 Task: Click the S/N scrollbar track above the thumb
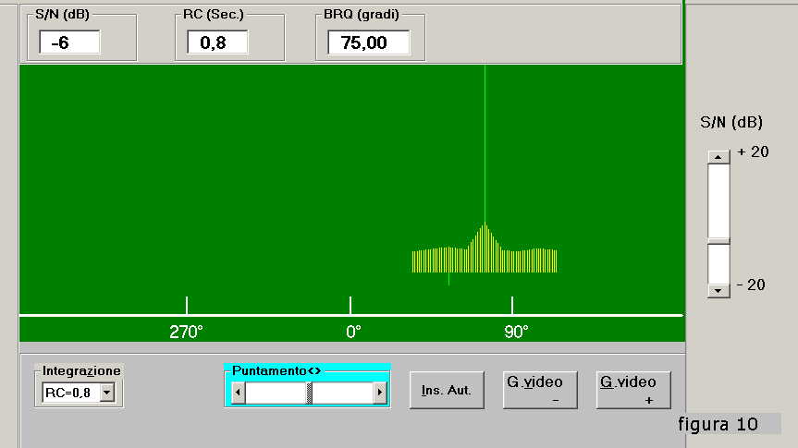(718, 199)
